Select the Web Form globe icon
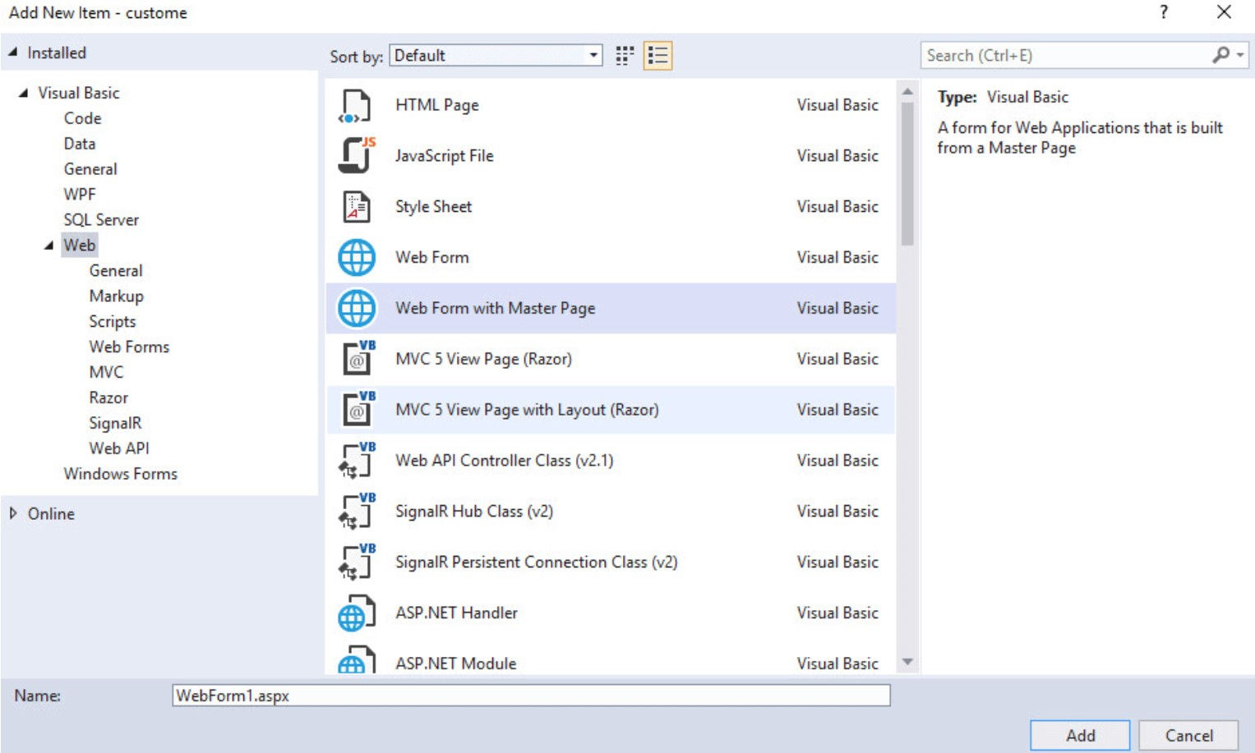 point(356,258)
